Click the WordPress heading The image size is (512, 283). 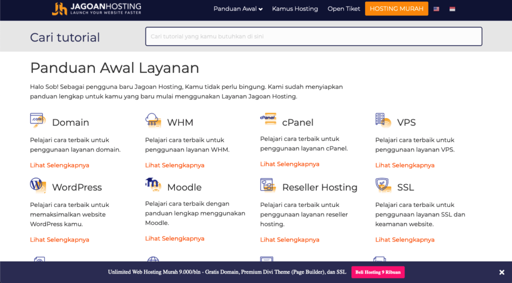click(77, 187)
